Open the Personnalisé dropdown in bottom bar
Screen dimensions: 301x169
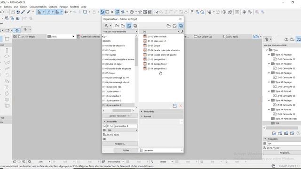tap(116, 161)
